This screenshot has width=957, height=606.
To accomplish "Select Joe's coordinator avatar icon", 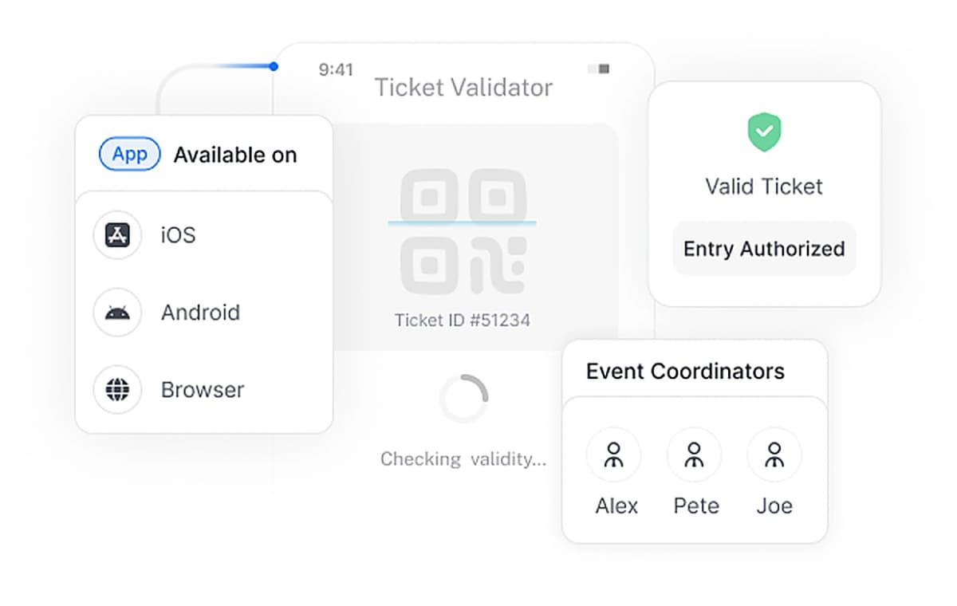I will [x=774, y=455].
